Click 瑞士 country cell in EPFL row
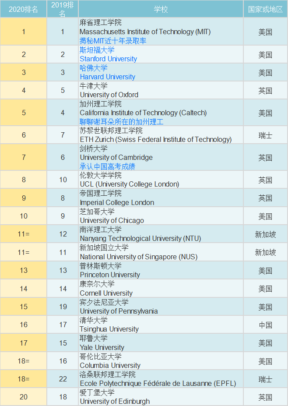The image size is (288, 406). (x=265, y=379)
